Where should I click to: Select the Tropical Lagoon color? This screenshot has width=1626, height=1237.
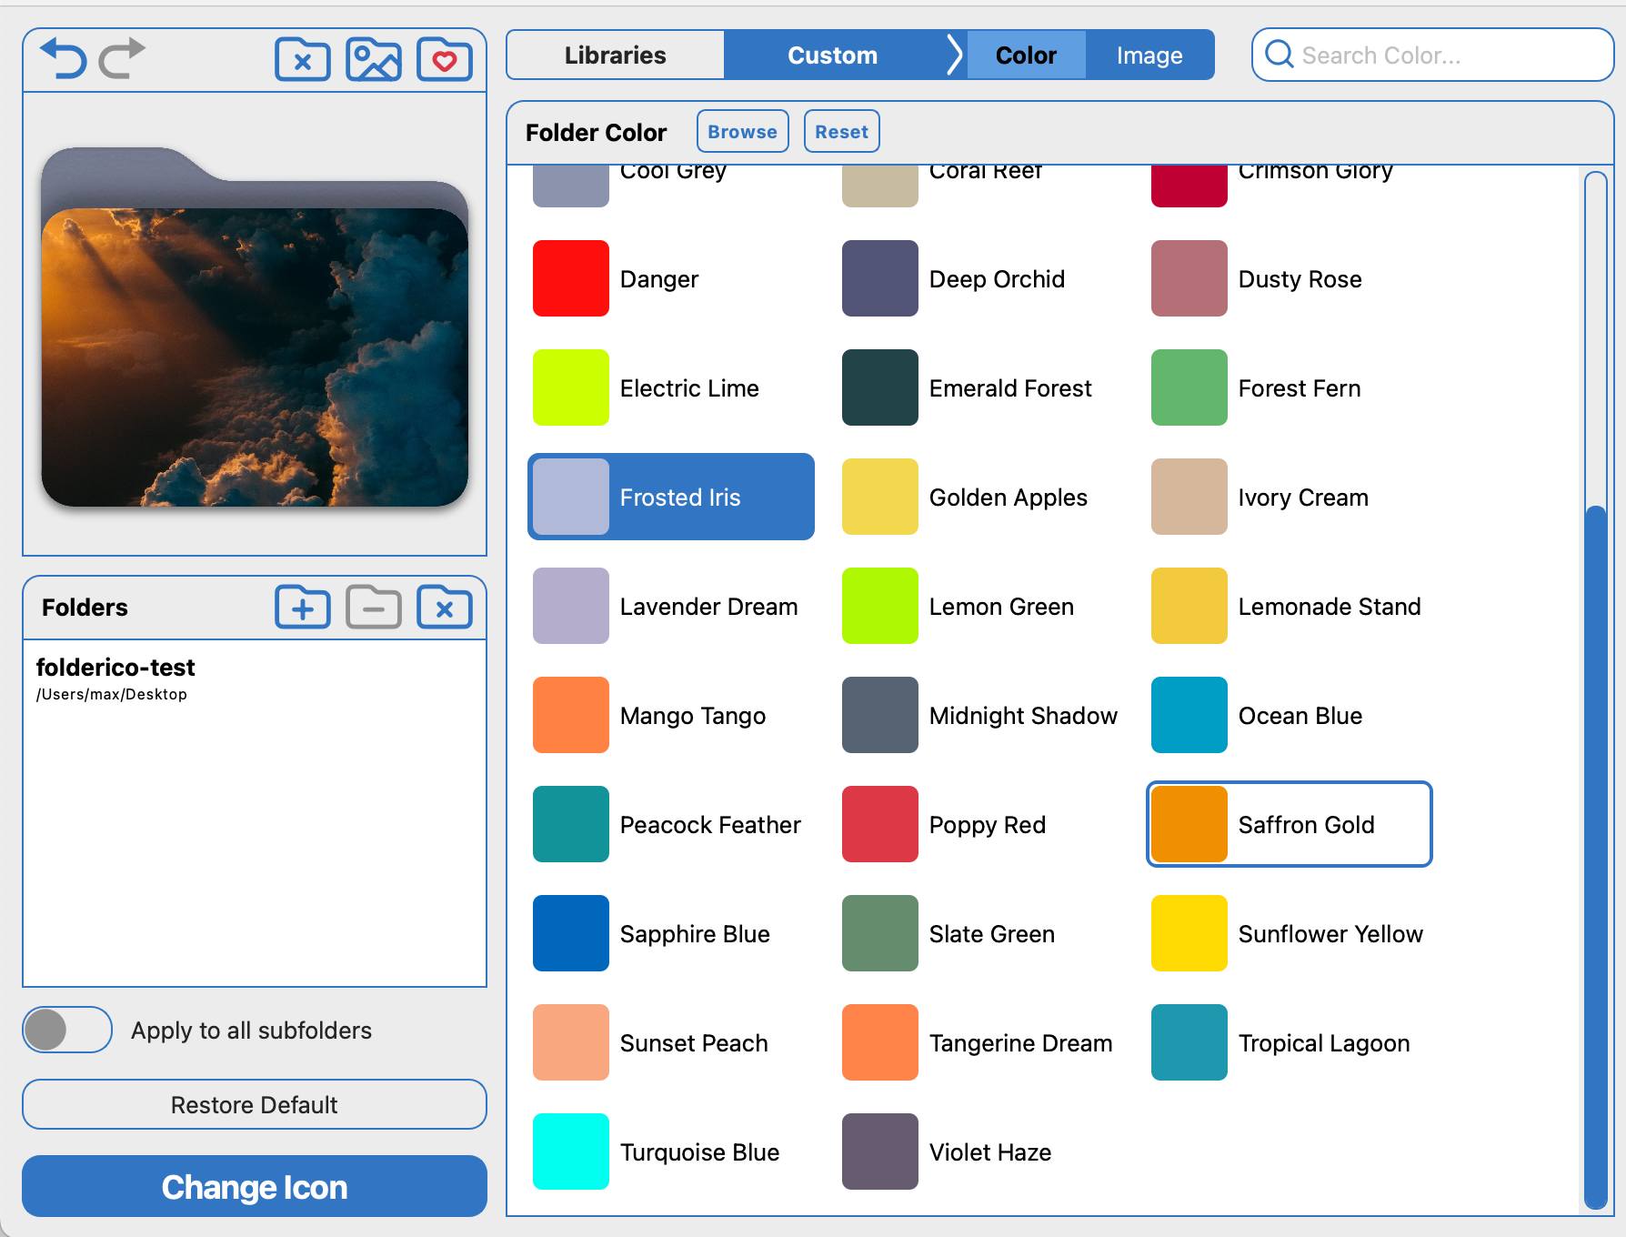pos(1289,1042)
